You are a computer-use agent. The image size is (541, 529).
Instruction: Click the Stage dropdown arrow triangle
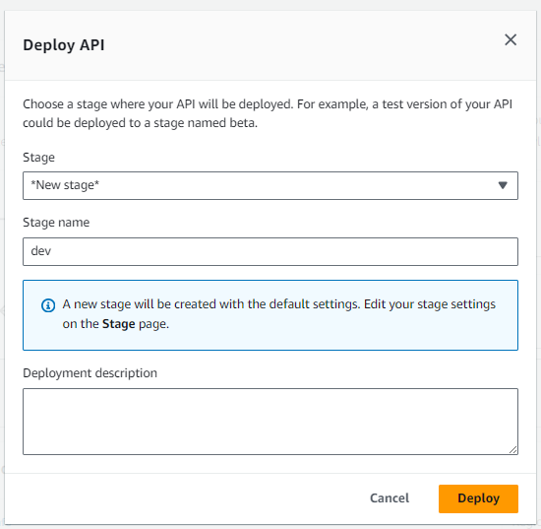click(x=503, y=185)
